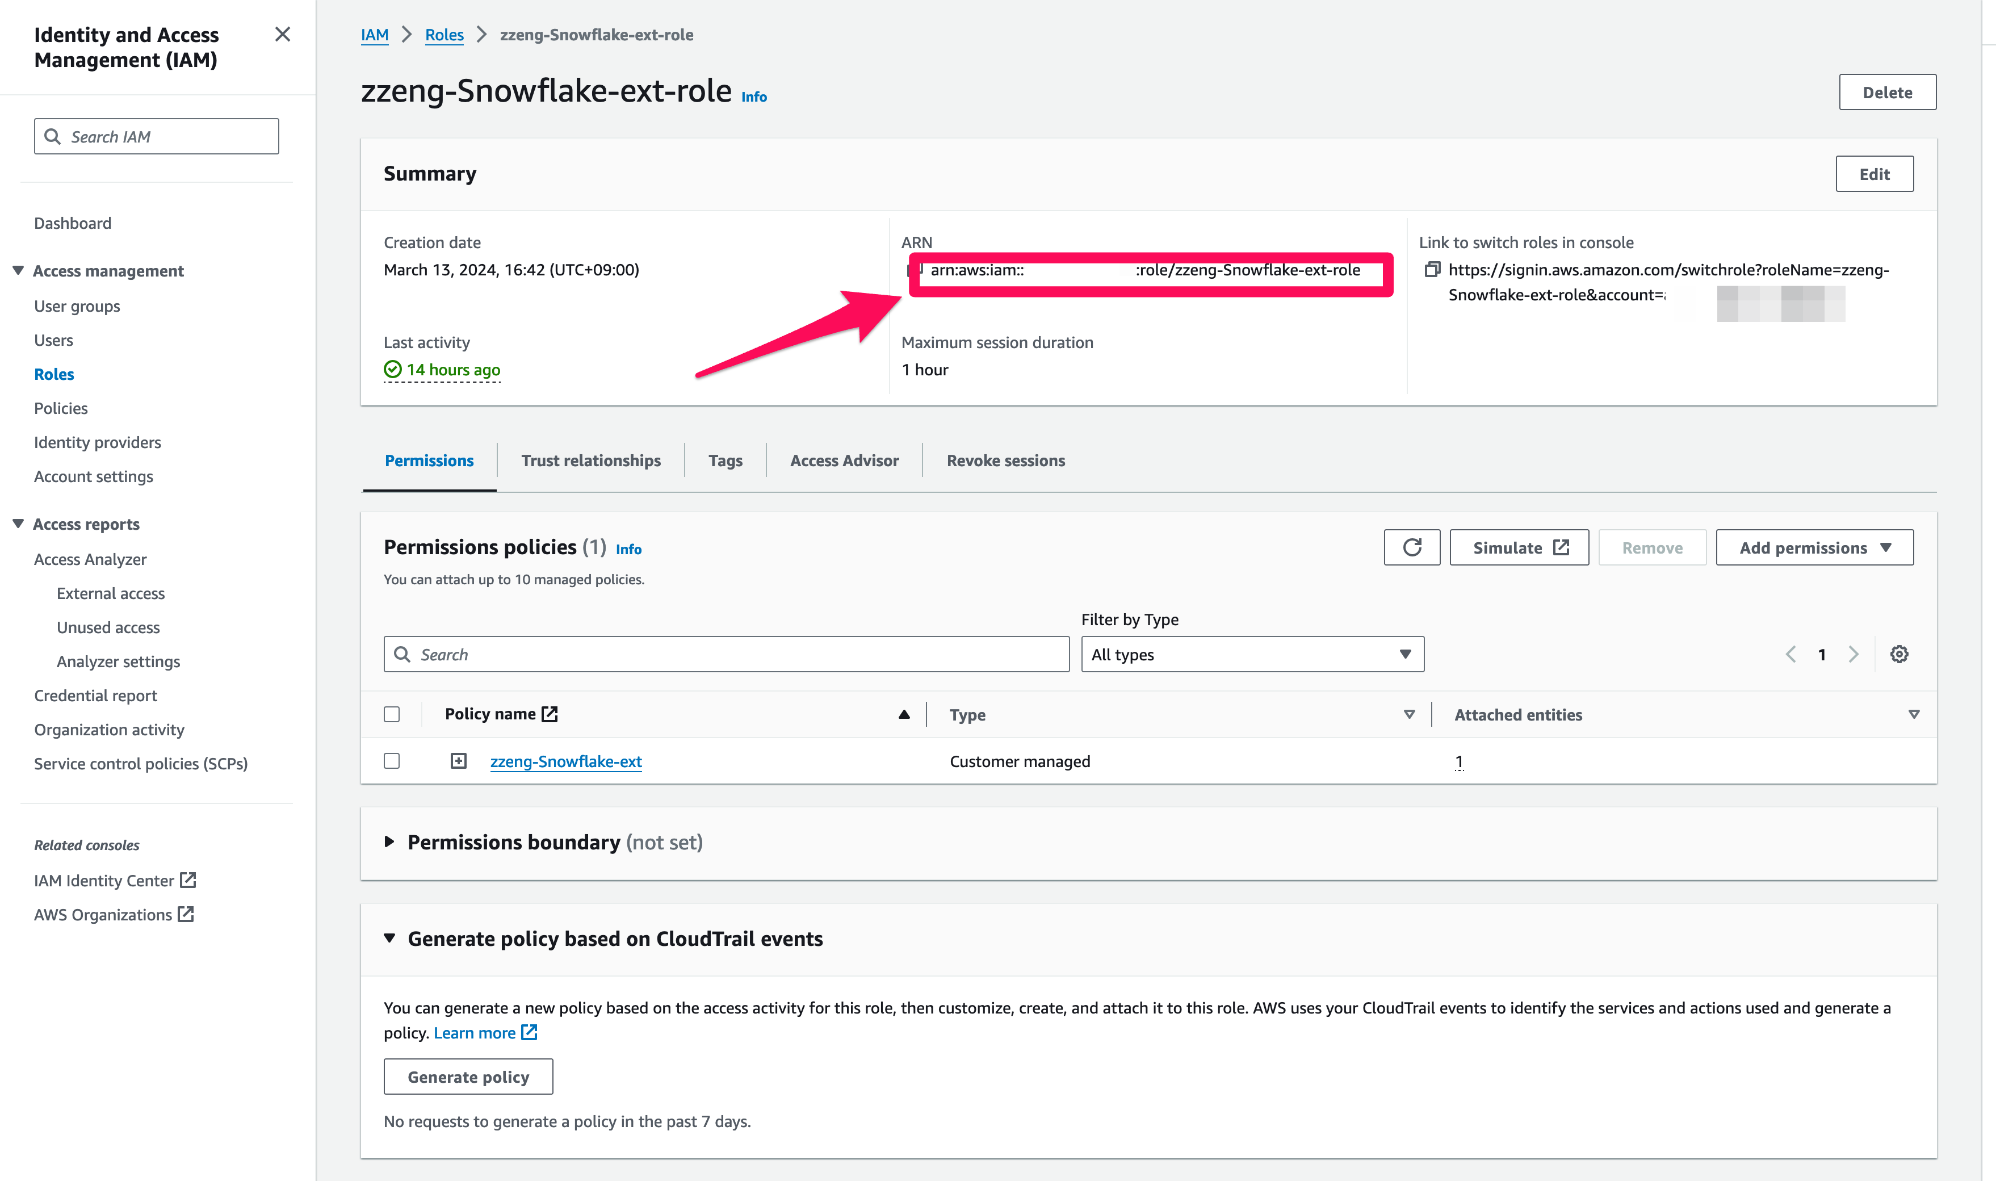Check the select-all policies checkbox
Image resolution: width=1996 pixels, height=1181 pixels.
(x=391, y=714)
